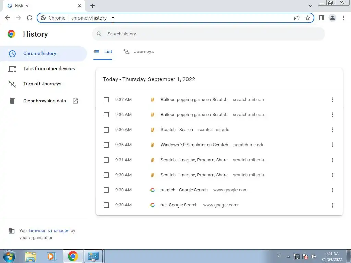This screenshot has width=351, height=263.
Task: Share this page via address bar icon
Action: [x=297, y=18]
